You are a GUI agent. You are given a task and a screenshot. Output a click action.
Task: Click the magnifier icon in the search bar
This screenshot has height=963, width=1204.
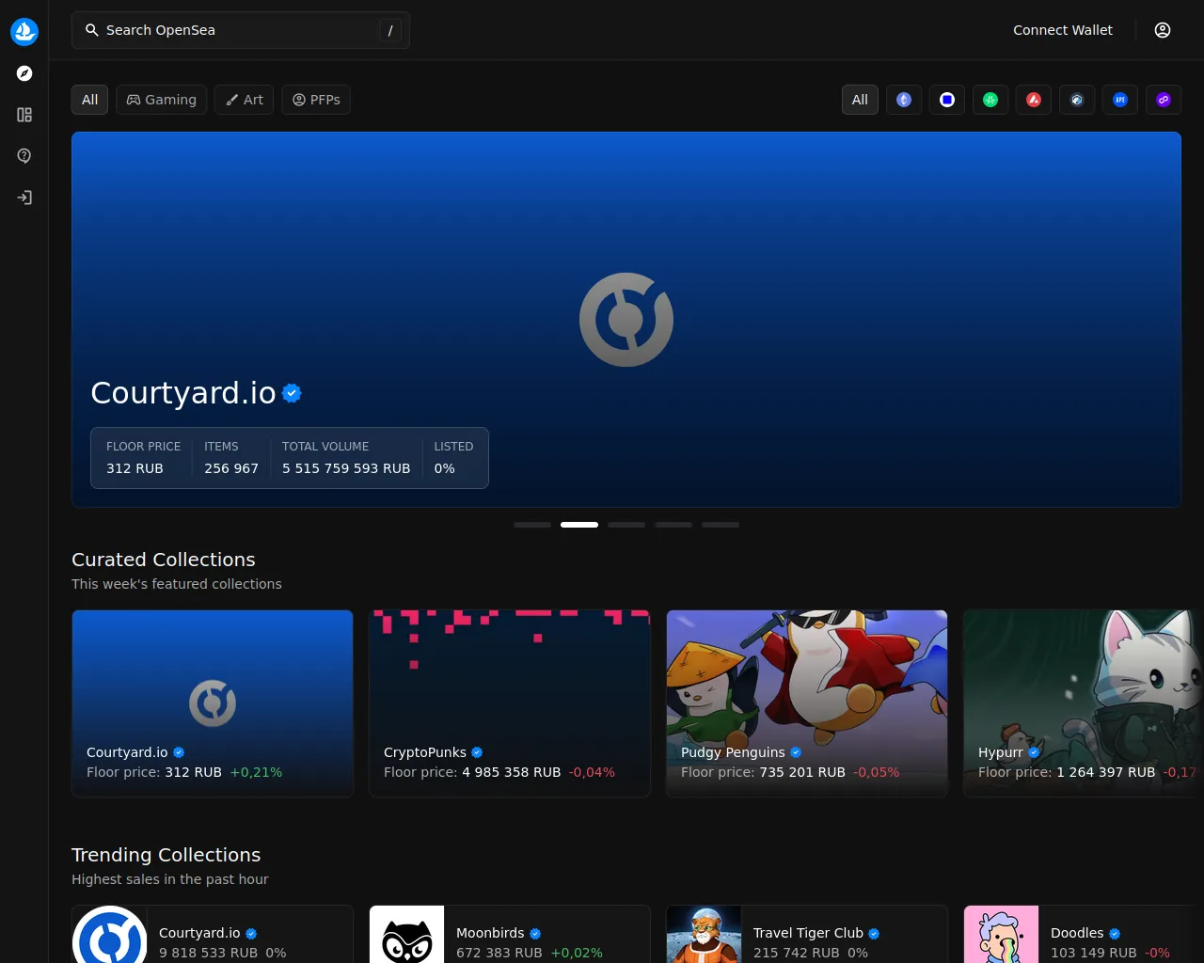[x=92, y=30]
